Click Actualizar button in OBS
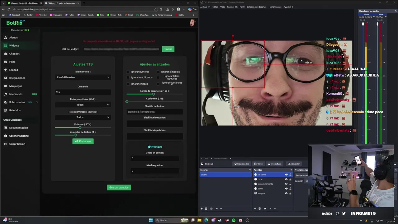The height and width of the screenshot is (224, 398). [294, 164]
